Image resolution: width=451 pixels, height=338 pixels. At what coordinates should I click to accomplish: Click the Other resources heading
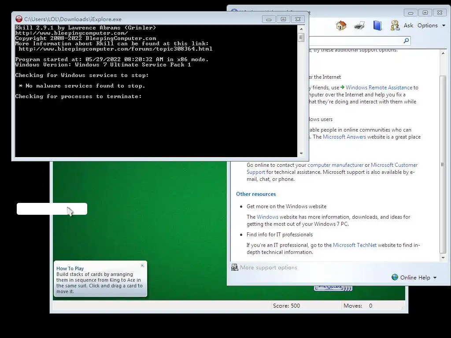click(x=256, y=194)
